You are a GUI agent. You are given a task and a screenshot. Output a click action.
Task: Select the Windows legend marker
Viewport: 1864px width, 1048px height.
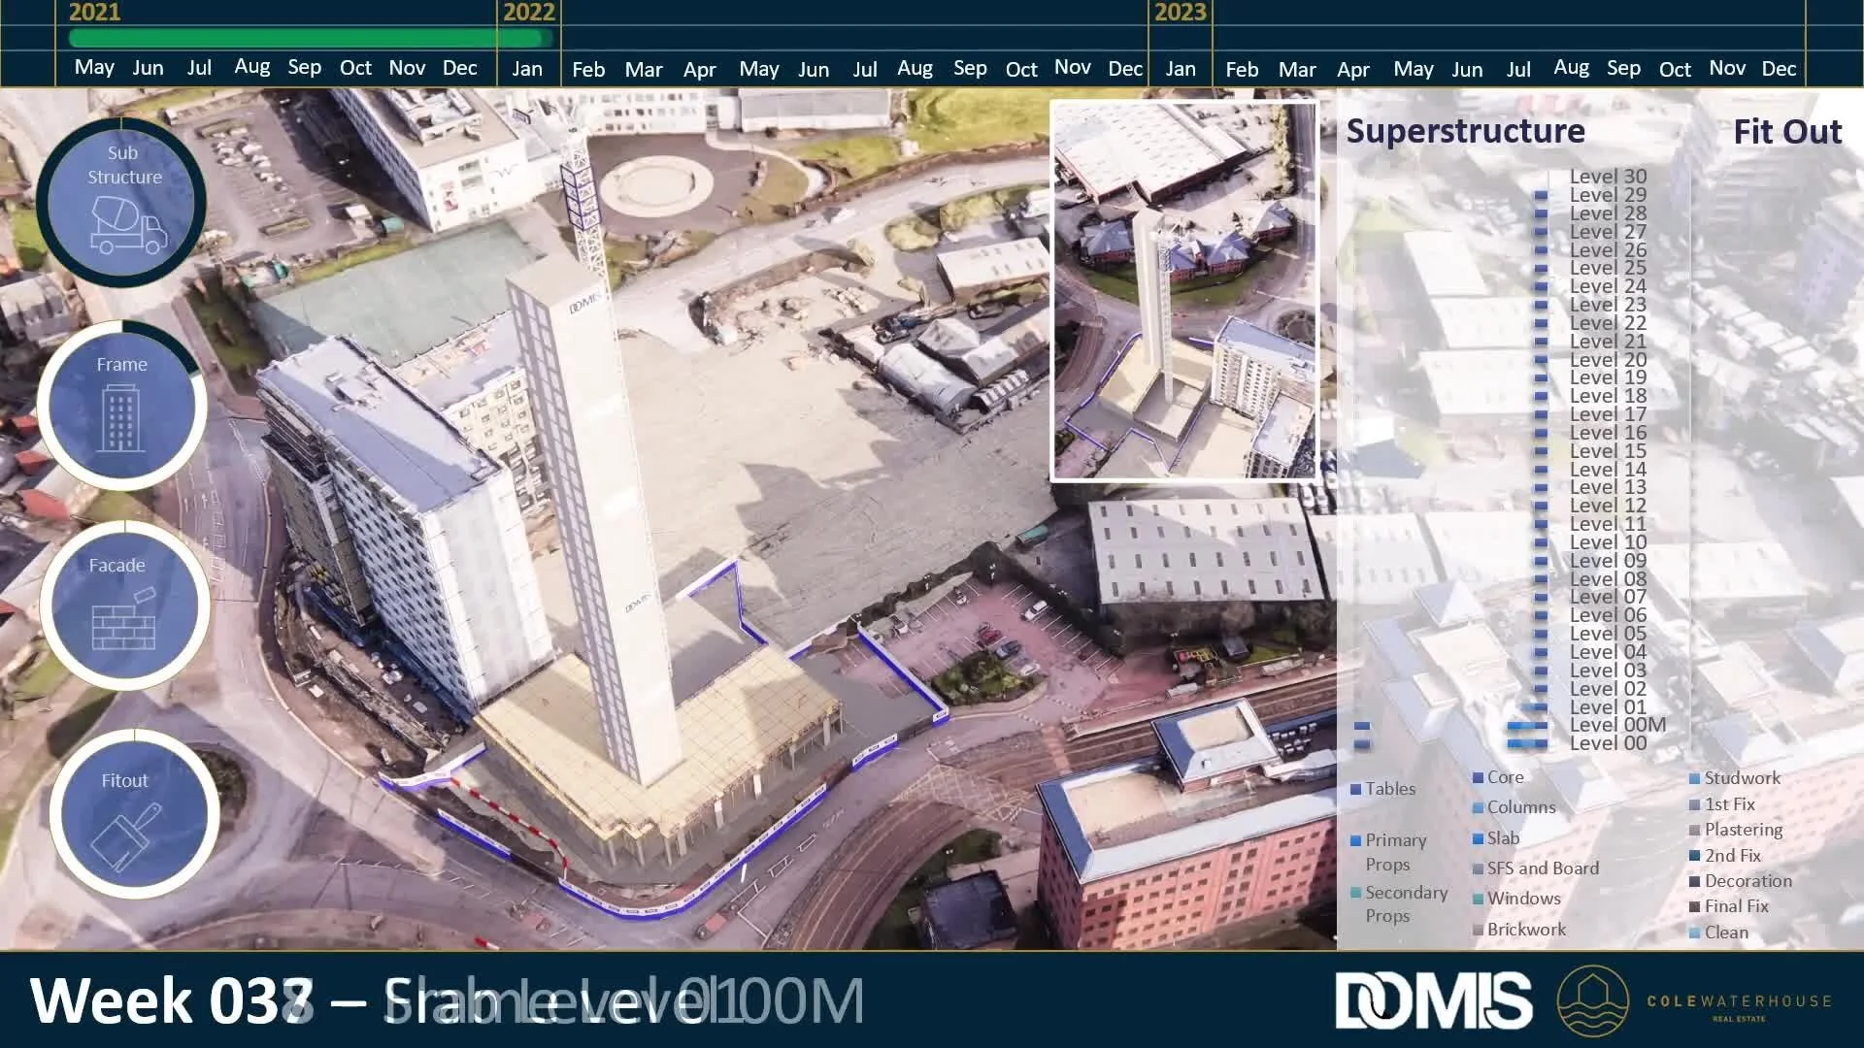1478,900
